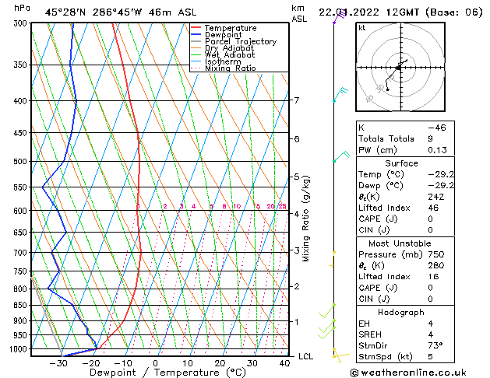Click the surface Temp value -29.2
The image size is (490, 378).
[x=441, y=174]
